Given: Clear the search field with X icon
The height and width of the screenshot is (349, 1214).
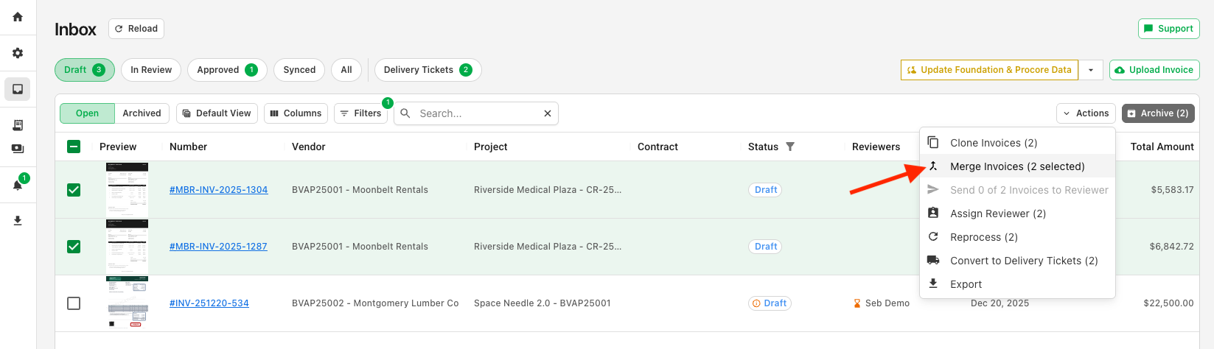Looking at the screenshot, I should [x=548, y=113].
